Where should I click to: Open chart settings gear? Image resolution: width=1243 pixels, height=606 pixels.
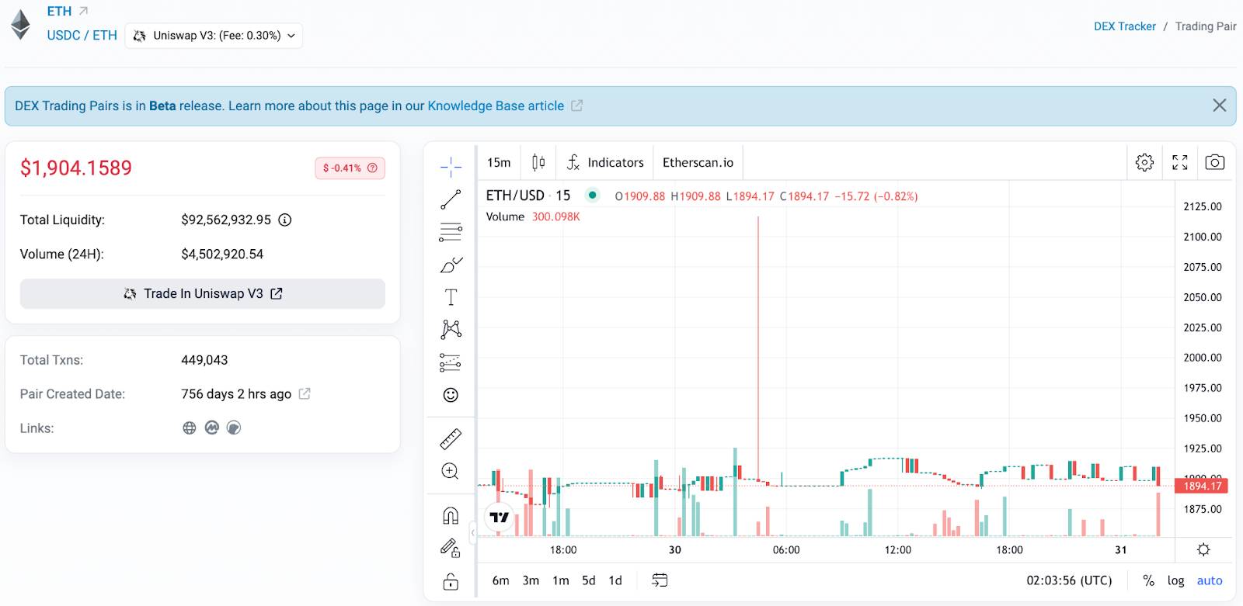coord(1144,162)
